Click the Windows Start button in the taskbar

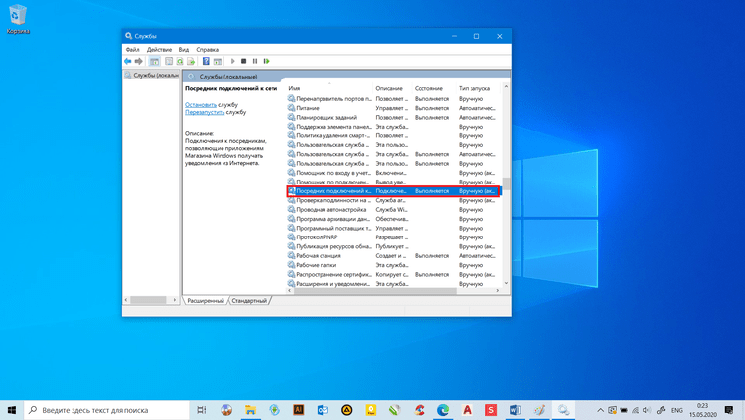pos(12,410)
